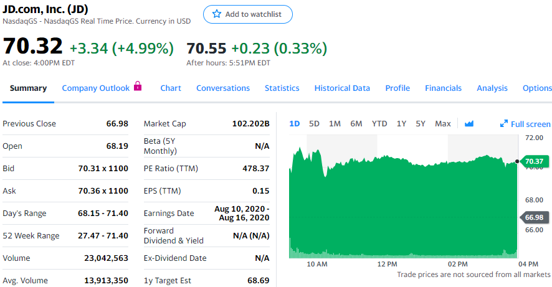
Task: Switch chart type using the area chart icon
Action: (469, 124)
